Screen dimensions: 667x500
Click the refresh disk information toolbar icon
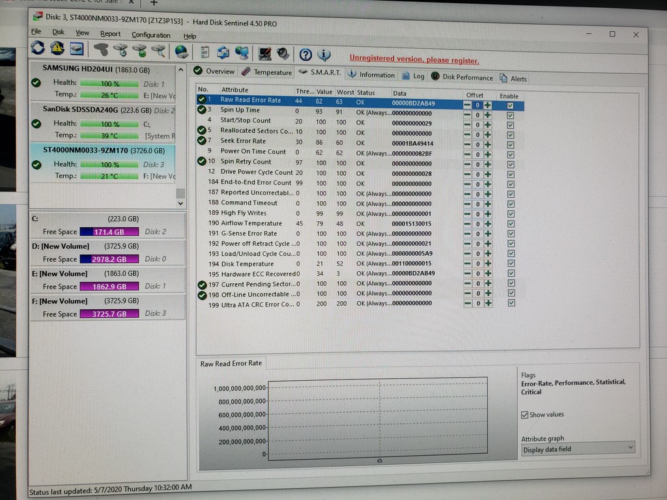38,48
